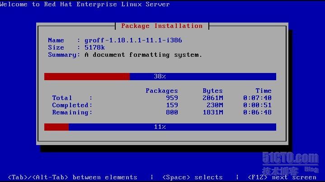Click remaining bytes value 1831M
Viewport: 325px width, 182px height.
213,112
